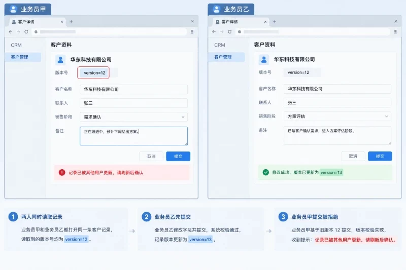Click 两人同时读取记录 step heading
This screenshot has width=406, height=270.
[42, 217]
